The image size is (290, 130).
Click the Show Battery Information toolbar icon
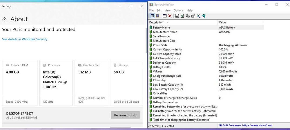click(x=153, y=16)
